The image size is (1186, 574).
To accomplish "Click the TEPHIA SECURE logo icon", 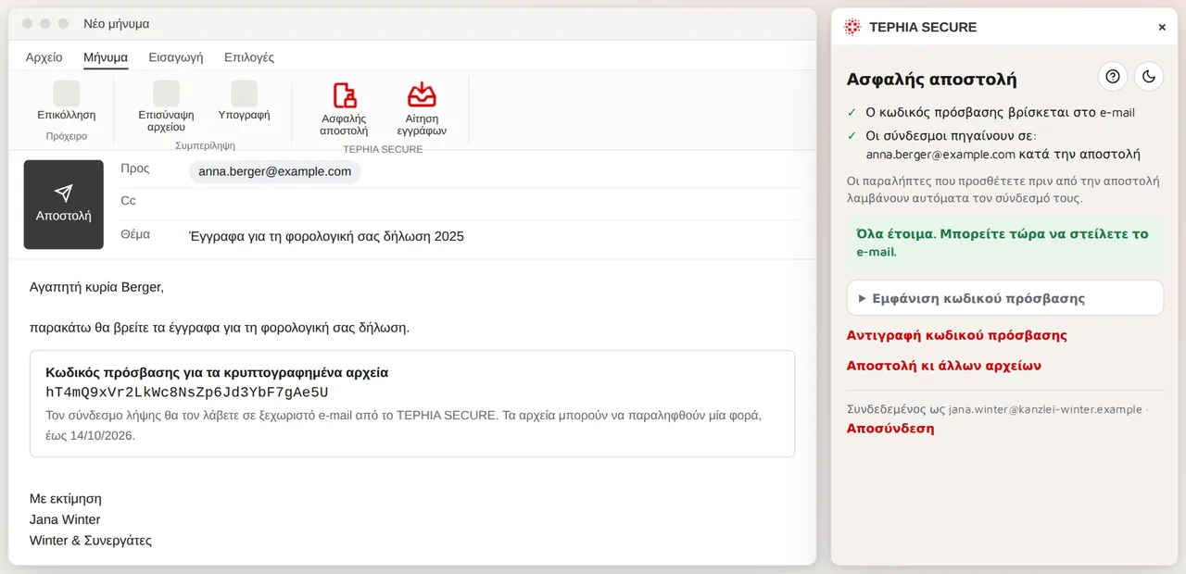I will click(x=852, y=27).
